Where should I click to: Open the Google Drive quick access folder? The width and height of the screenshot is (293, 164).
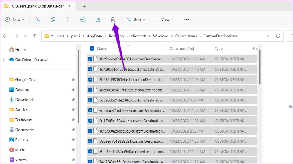23,79
